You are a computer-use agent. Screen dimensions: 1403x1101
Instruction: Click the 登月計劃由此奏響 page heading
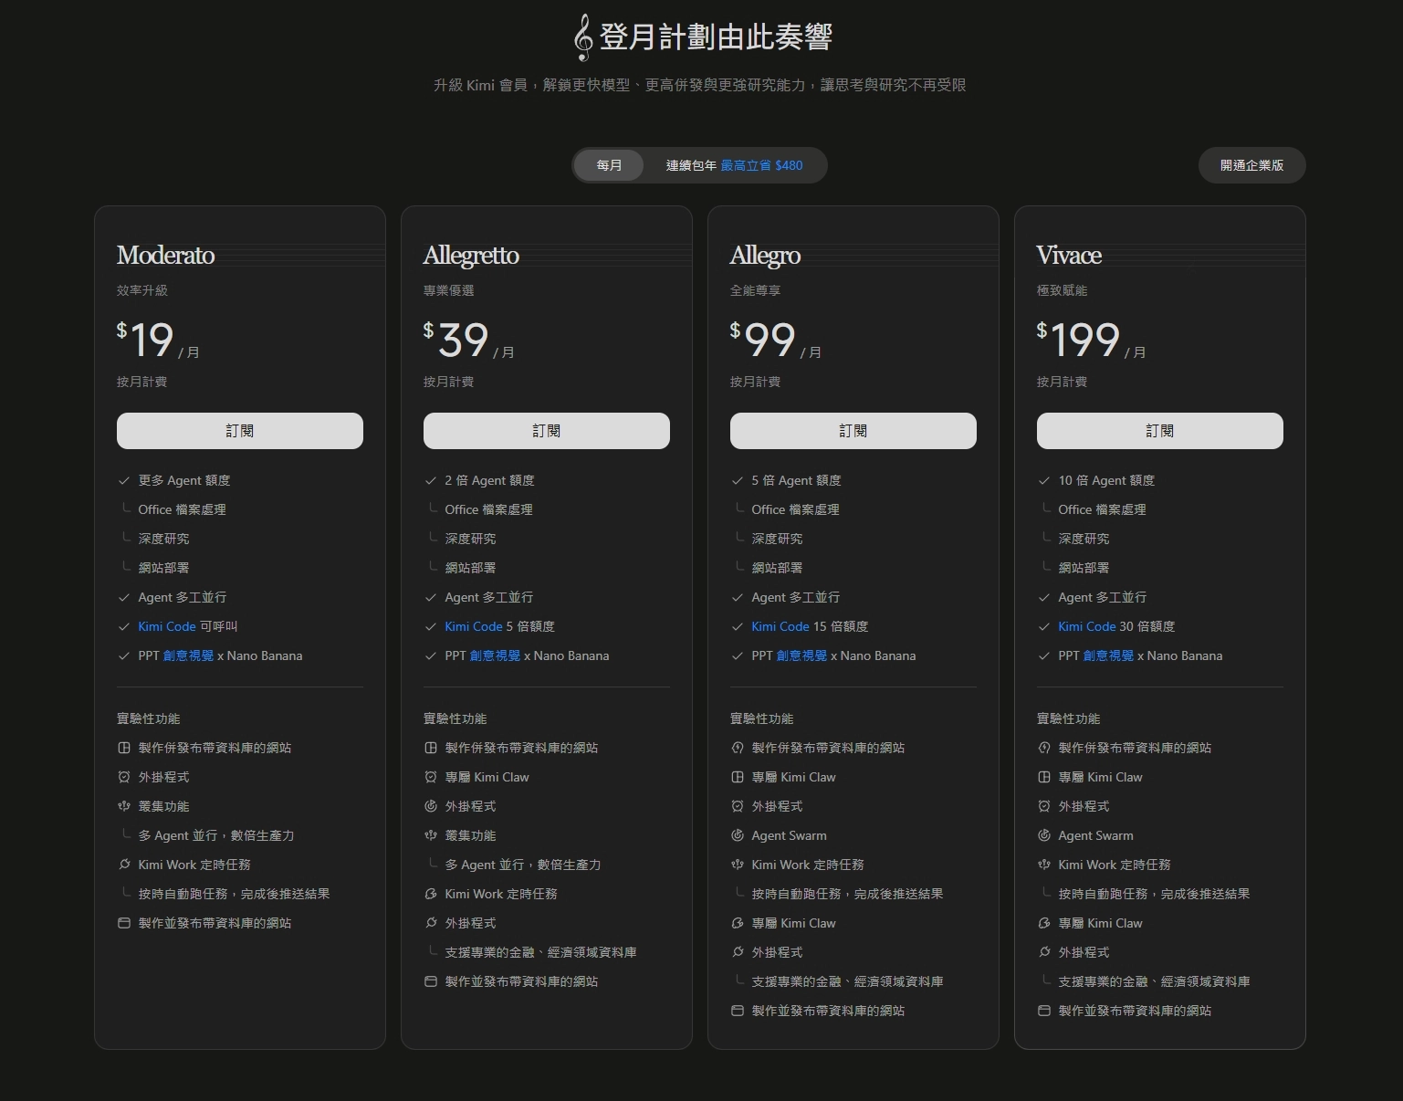point(716,37)
